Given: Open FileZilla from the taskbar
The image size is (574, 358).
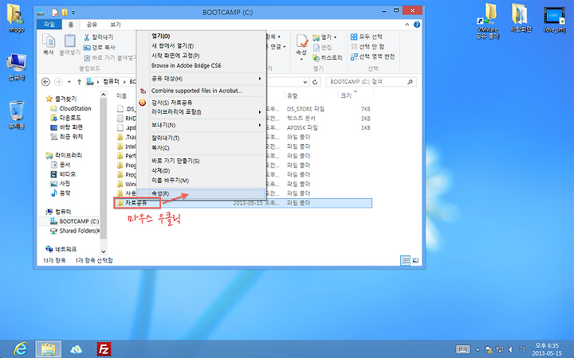Looking at the screenshot, I should 104,349.
